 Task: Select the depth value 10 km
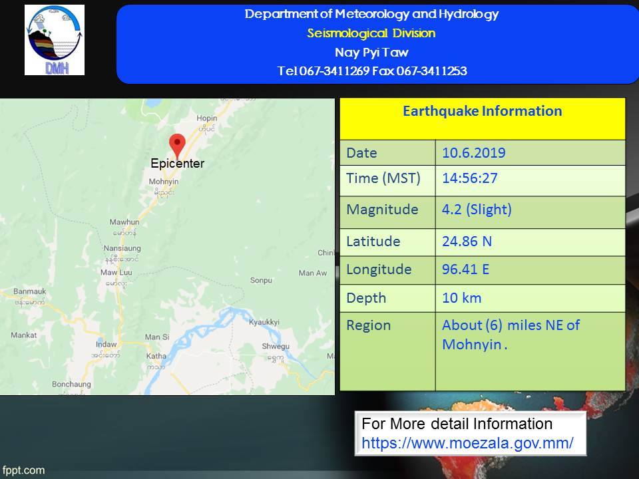click(x=461, y=298)
